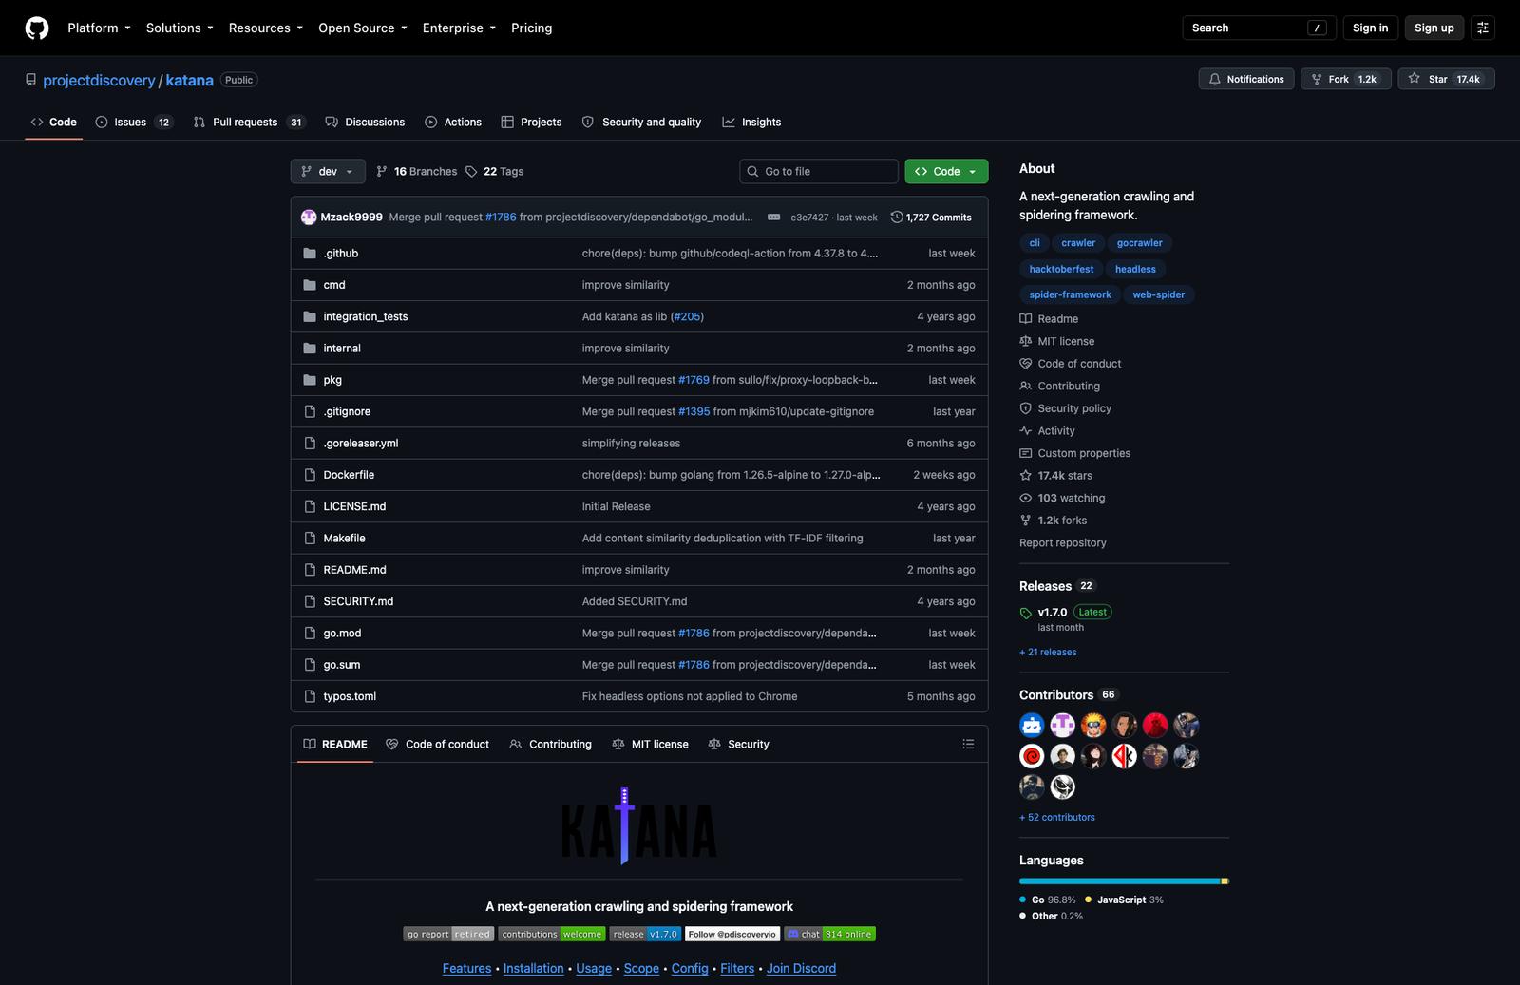Open the Insights repository tab
This screenshot has height=985, width=1520.
751,122
